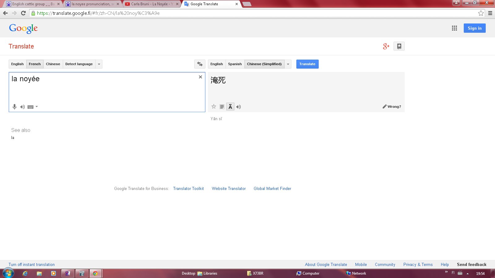Open the input tools keyboard dropdown
Screen dimensions: 495x278
[37, 107]
